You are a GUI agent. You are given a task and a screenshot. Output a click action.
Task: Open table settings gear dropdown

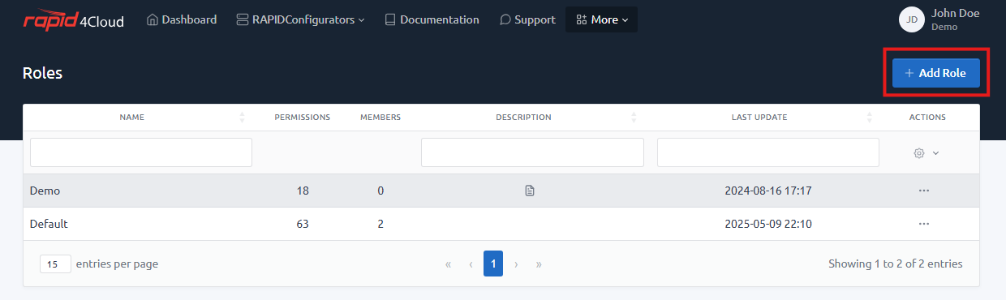[926, 152]
